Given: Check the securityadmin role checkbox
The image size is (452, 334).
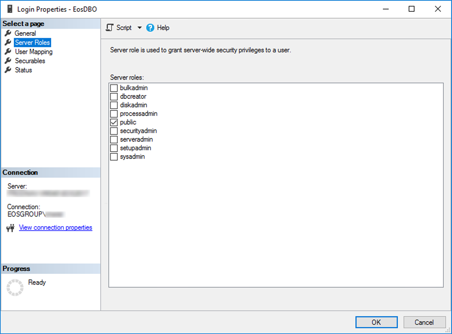Looking at the screenshot, I should (114, 131).
